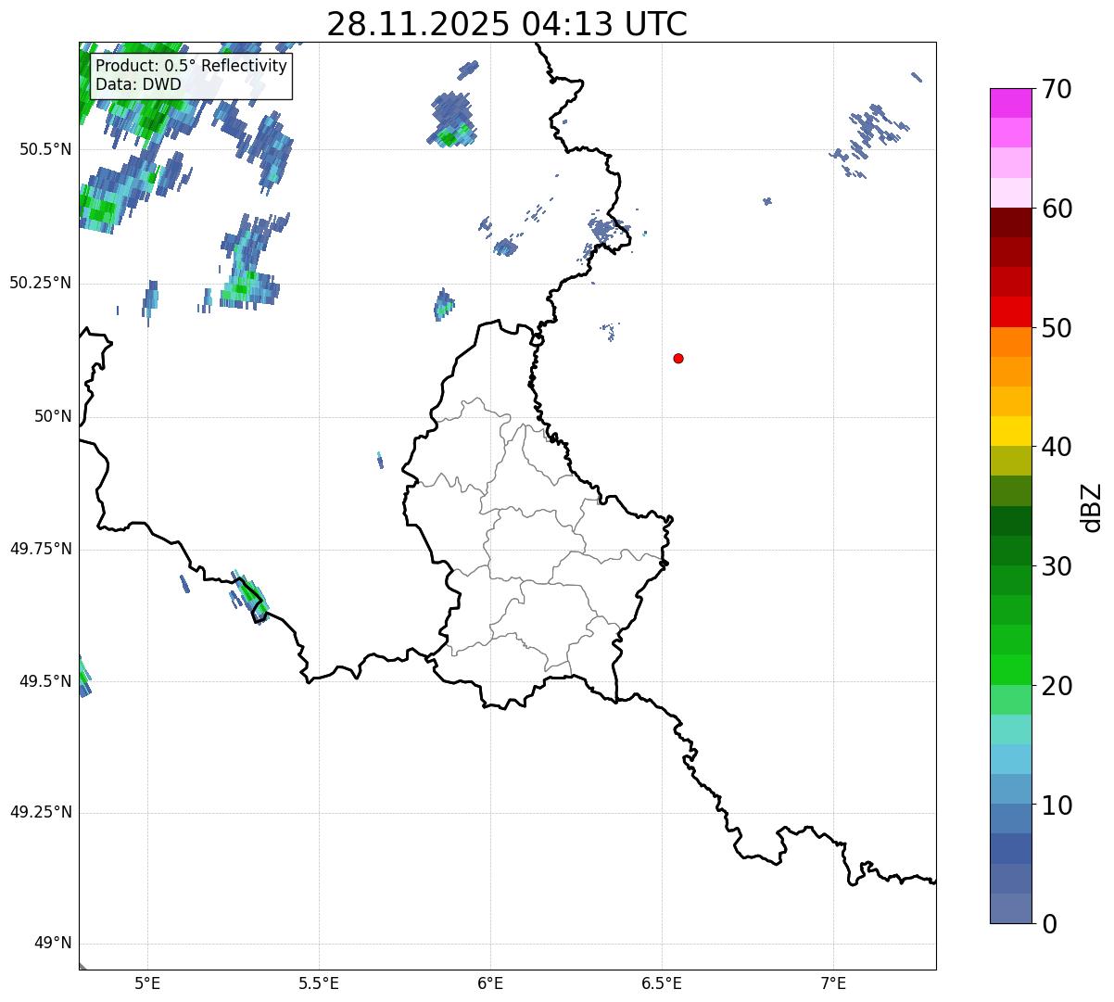Click the longitude label 5°E

147,983
